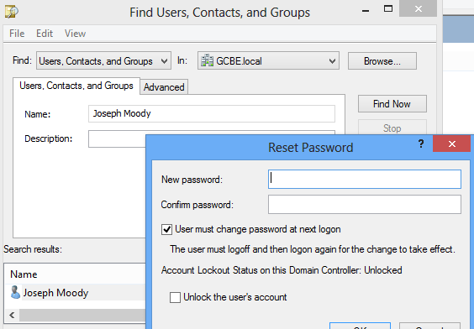
Task: Click the Find window title bar icon
Action: pyautogui.click(x=12, y=12)
